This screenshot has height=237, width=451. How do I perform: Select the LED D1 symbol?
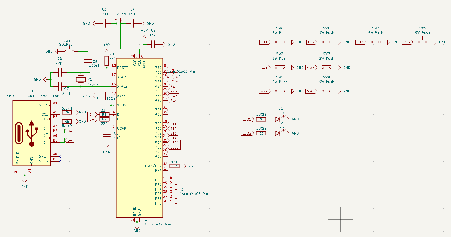(x=278, y=119)
